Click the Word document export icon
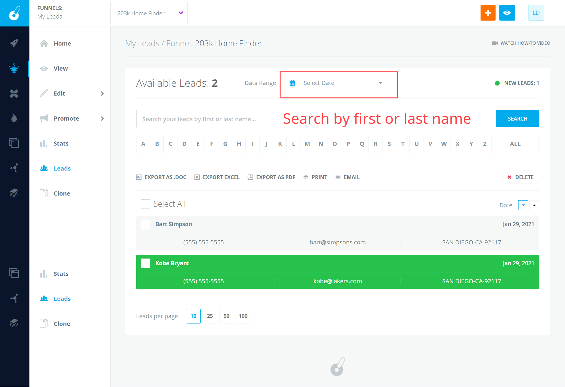Image resolution: width=565 pixels, height=387 pixels. click(x=139, y=177)
